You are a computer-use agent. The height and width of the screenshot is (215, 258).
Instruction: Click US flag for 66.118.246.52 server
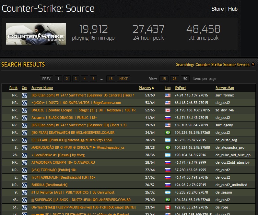[x=168, y=103]
